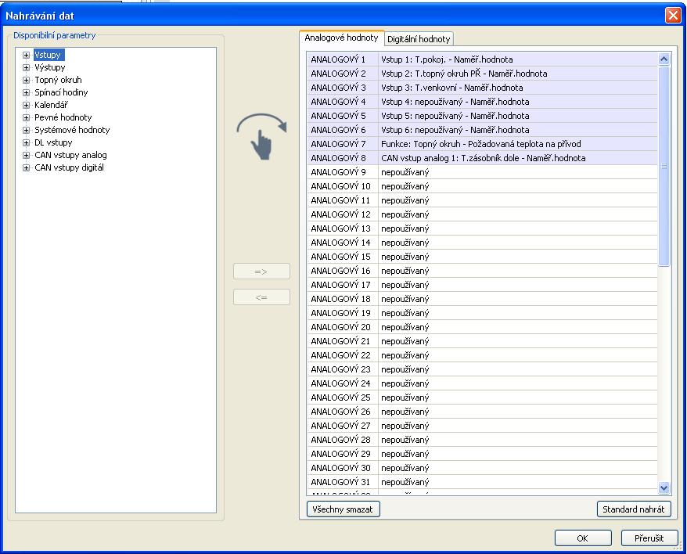The width and height of the screenshot is (687, 554).
Task: Click the <= remove parameter button
Action: tap(261, 297)
